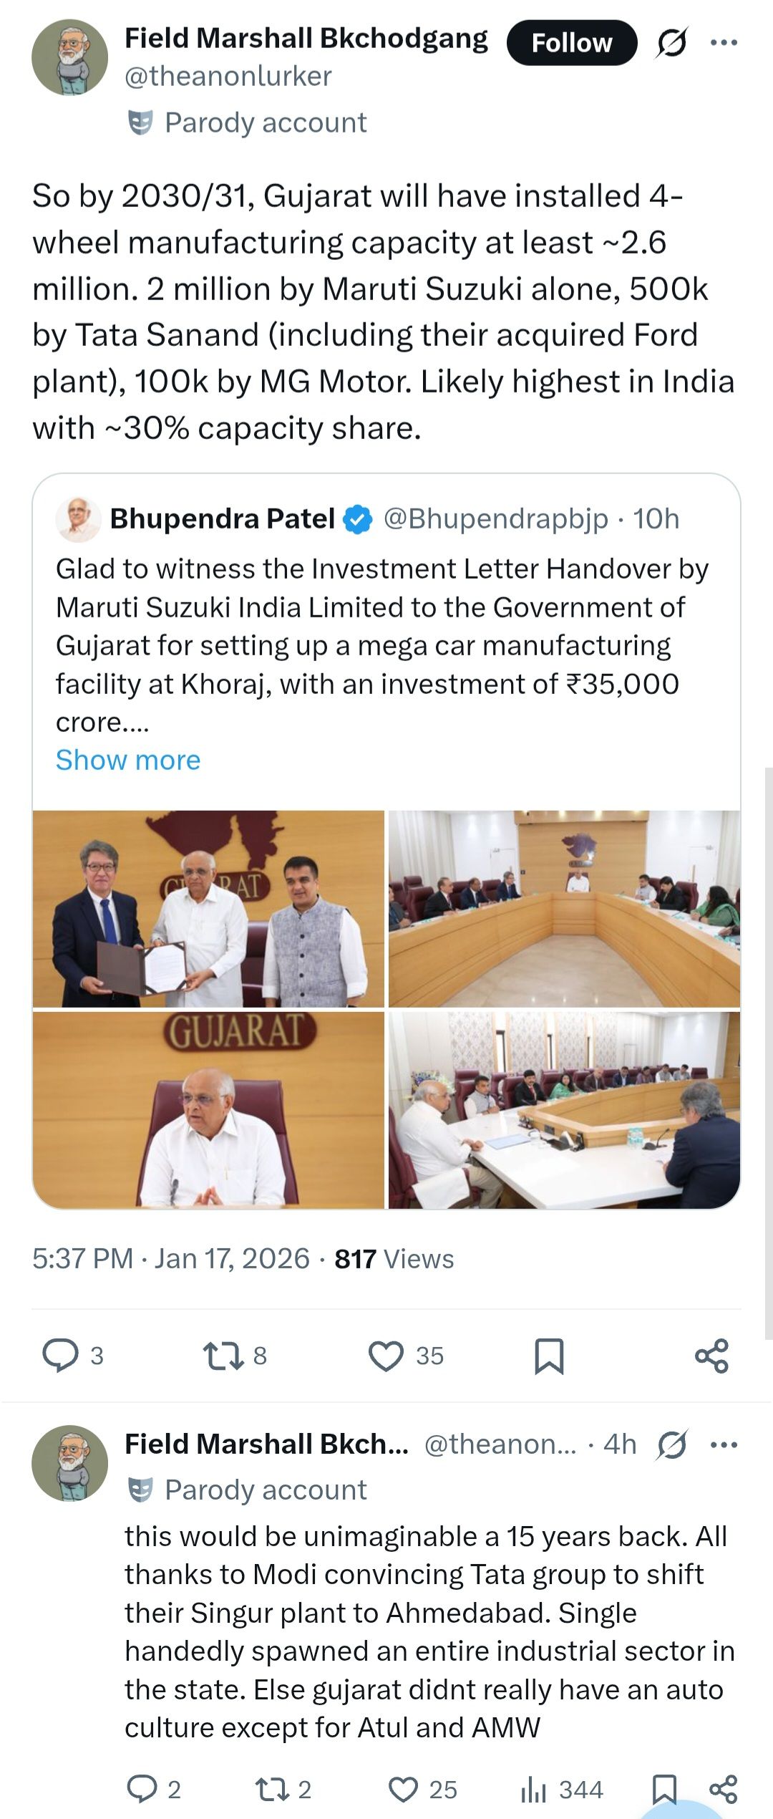Open Bhupendra Patel's quoted profile name
Screen dimensions: 773x1819
coord(222,518)
